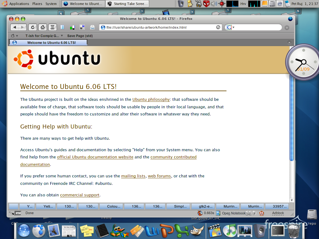Image resolution: width=319 pixels, height=239 pixels.
Task: Launch the GIMP fox dock icon
Action: [197, 231]
